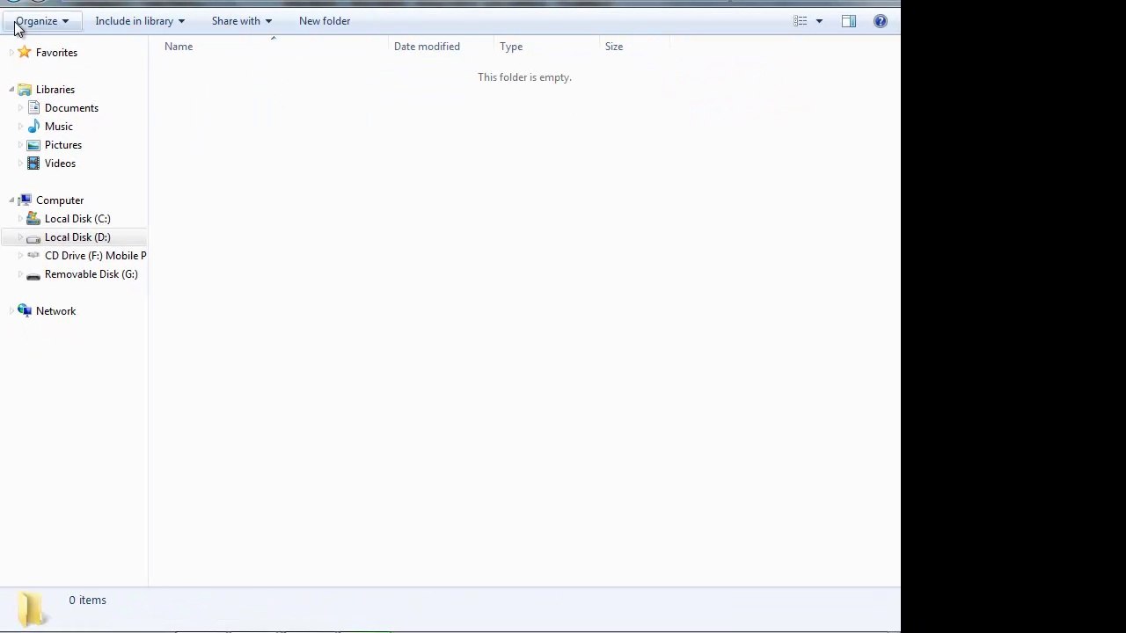Select Local Disk (D:) in the tree

click(x=77, y=237)
